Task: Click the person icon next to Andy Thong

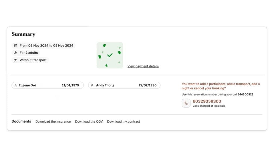Action: coord(92,85)
